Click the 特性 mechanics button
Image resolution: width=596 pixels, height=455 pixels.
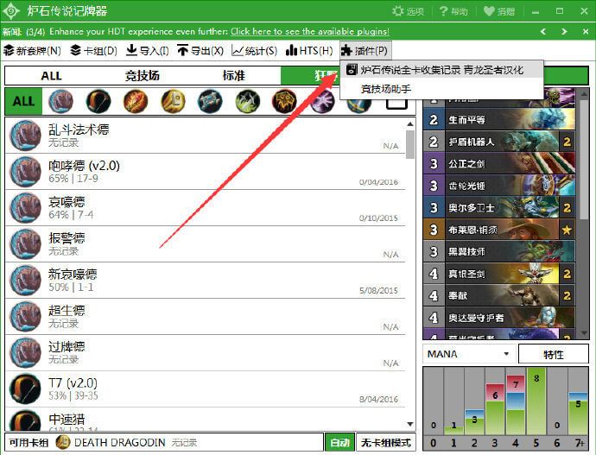(x=554, y=354)
